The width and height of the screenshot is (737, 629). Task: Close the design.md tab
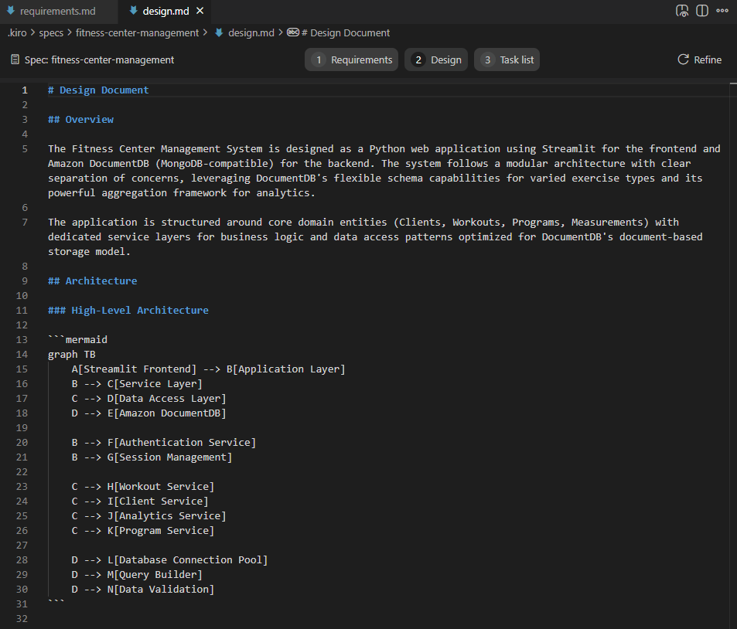[200, 11]
